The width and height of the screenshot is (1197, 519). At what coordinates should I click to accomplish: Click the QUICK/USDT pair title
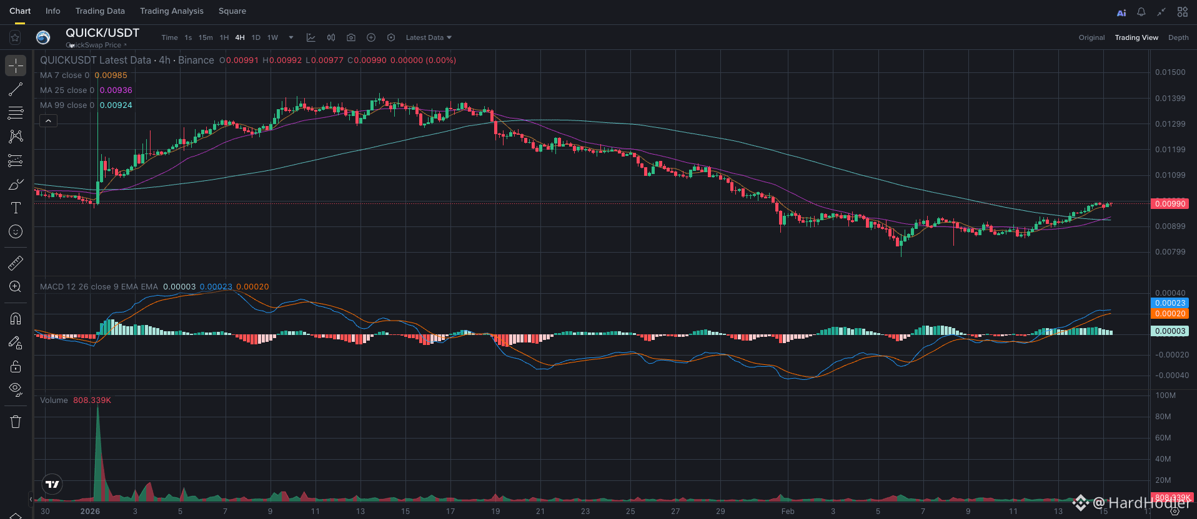click(x=102, y=33)
